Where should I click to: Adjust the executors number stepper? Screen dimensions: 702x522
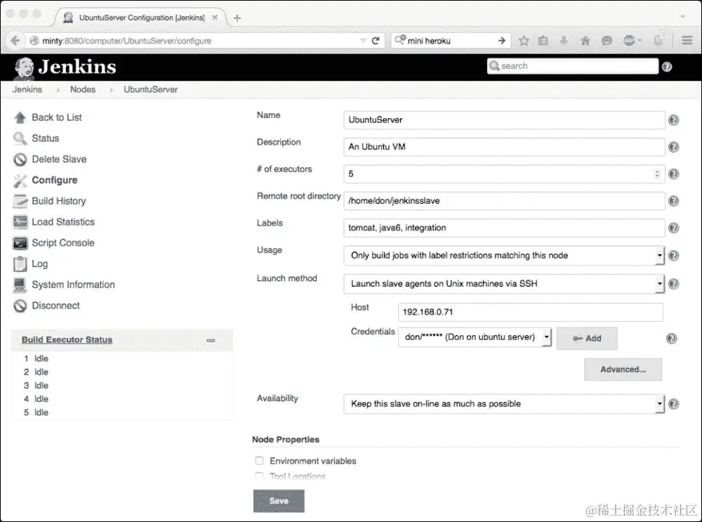(x=657, y=174)
